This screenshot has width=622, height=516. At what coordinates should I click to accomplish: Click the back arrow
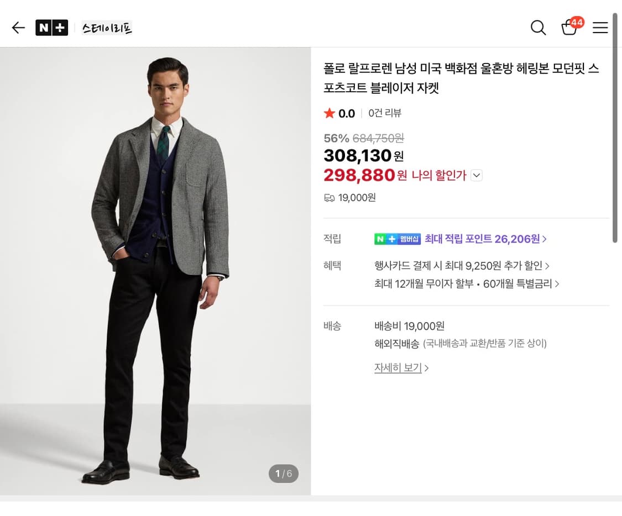click(18, 28)
